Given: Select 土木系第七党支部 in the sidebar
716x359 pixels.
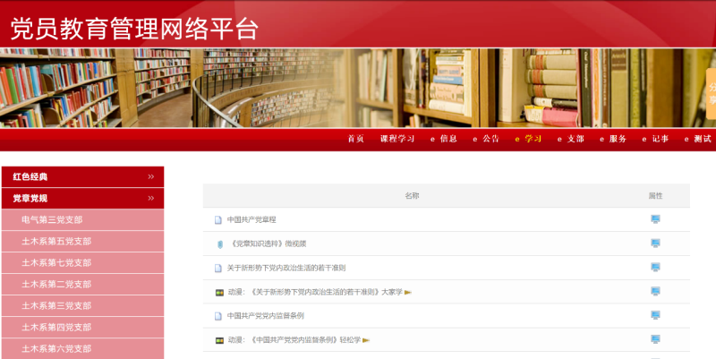Looking at the screenshot, I should coord(56,263).
